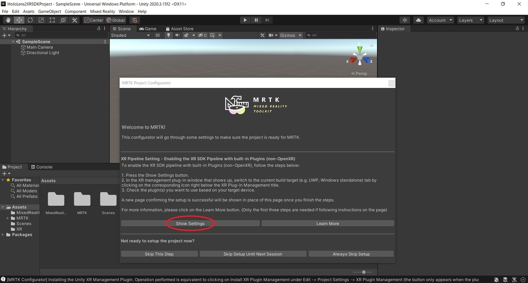The image size is (528, 283).
Task: Open the File menu
Action: [5, 11]
